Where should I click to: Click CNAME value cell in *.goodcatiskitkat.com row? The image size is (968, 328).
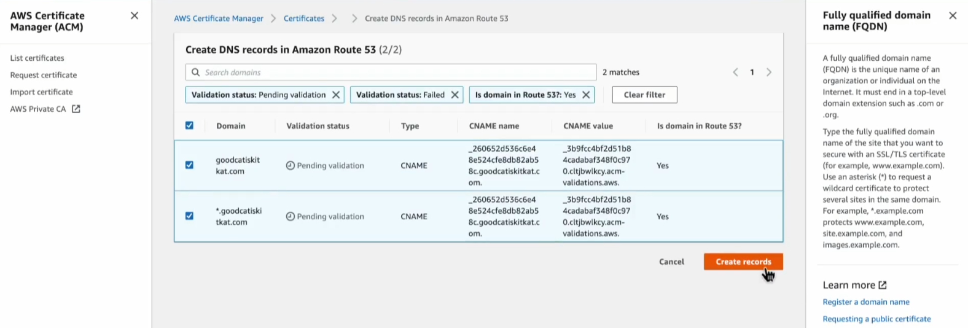[596, 216]
